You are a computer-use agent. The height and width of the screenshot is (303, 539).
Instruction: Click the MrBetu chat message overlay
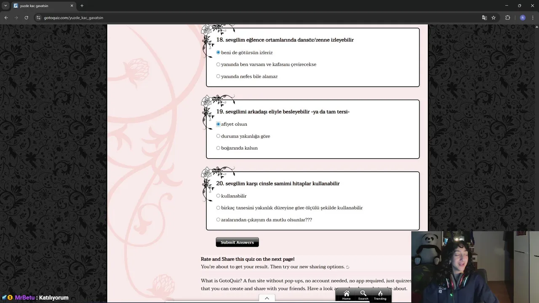(x=35, y=298)
